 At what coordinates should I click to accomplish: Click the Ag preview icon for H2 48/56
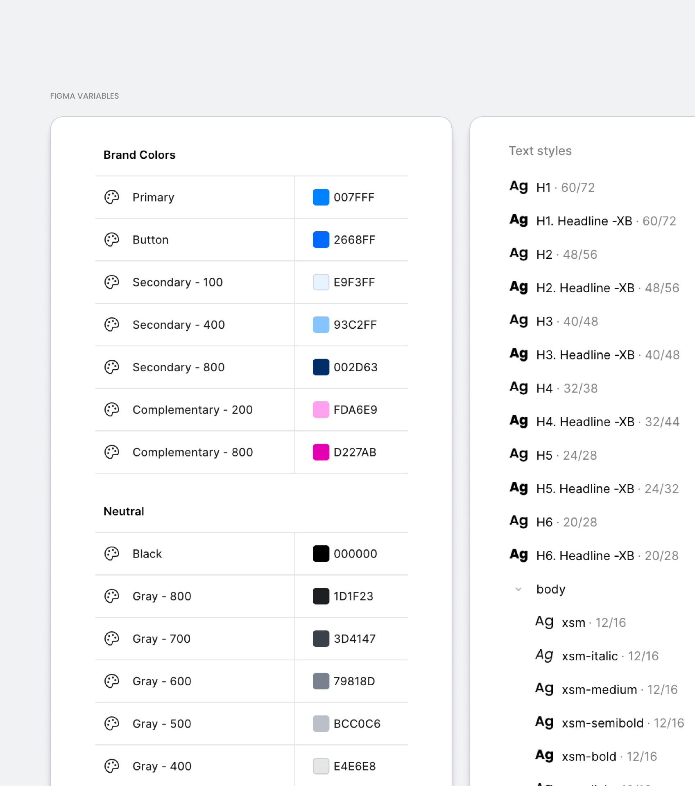[x=519, y=254]
